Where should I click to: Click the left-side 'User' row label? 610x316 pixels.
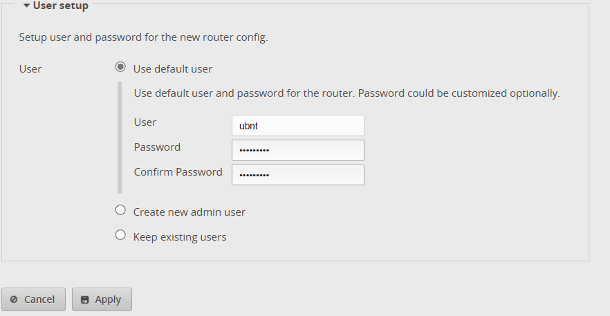[30, 69]
